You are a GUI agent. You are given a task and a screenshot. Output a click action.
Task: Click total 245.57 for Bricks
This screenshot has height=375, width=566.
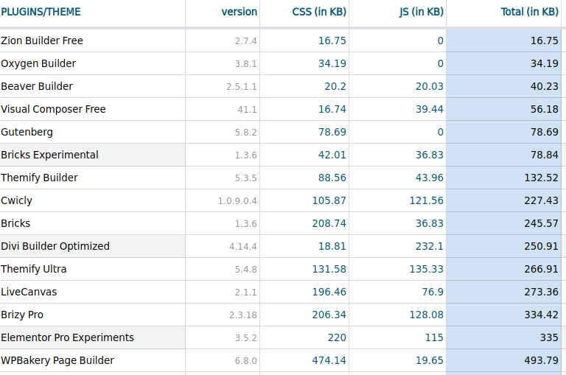[542, 223]
